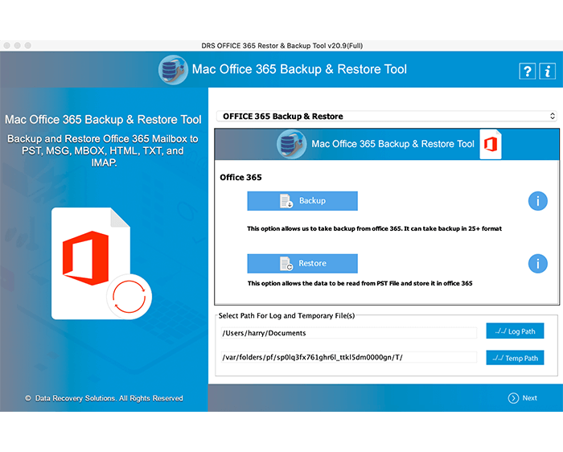
Task: Click the temp path field /var/folders
Action: (349, 357)
